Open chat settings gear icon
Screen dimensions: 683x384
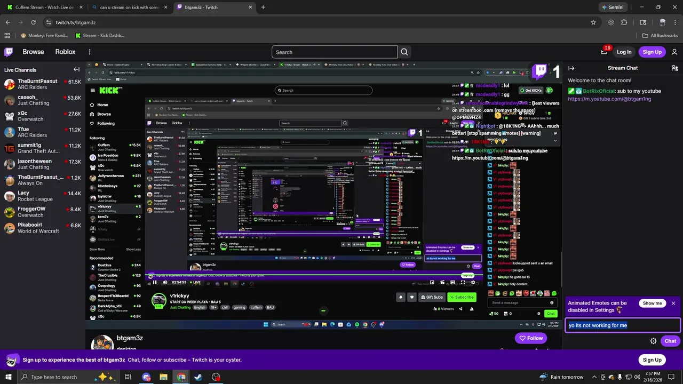point(653,341)
